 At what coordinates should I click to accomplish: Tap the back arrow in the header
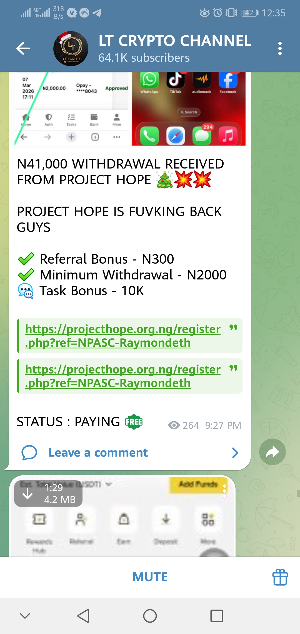[23, 49]
